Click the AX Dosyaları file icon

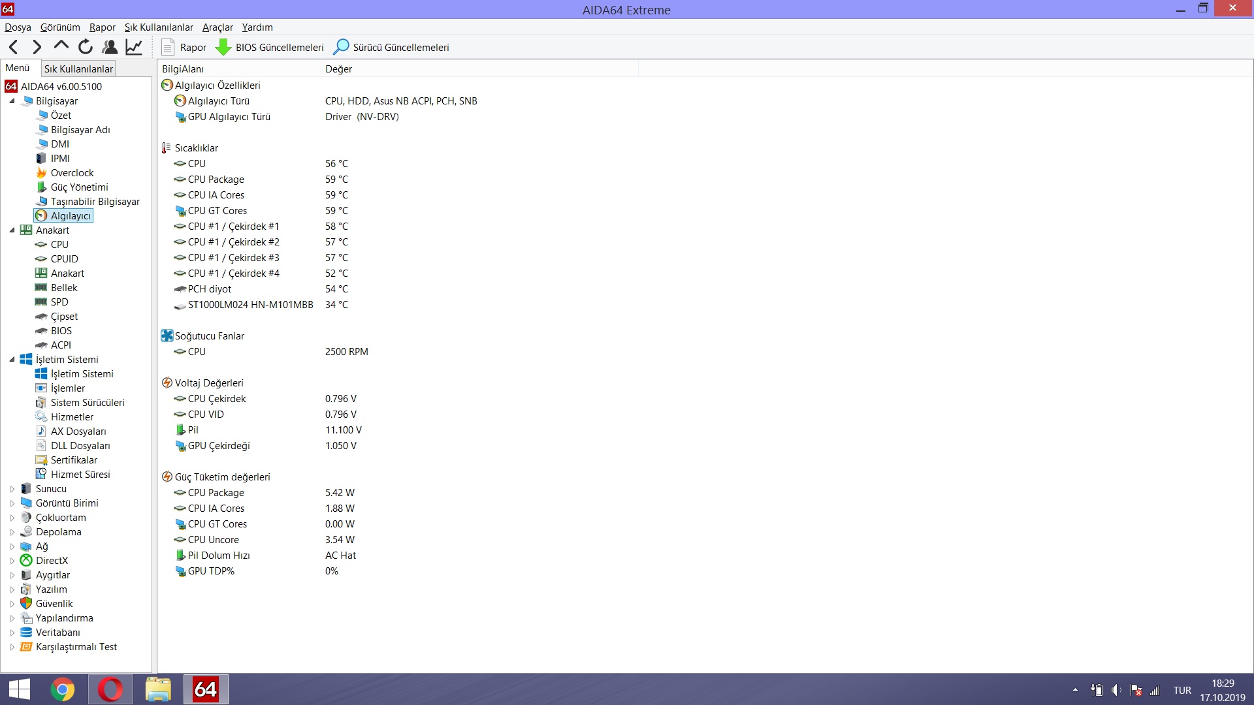tap(41, 431)
